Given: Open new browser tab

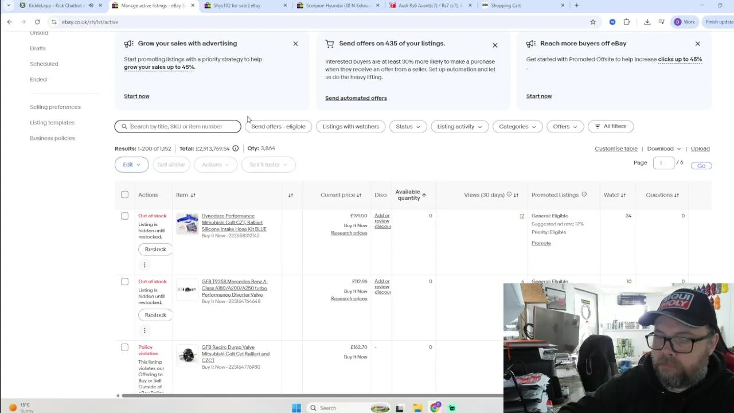Looking at the screenshot, I should pyautogui.click(x=576, y=6).
